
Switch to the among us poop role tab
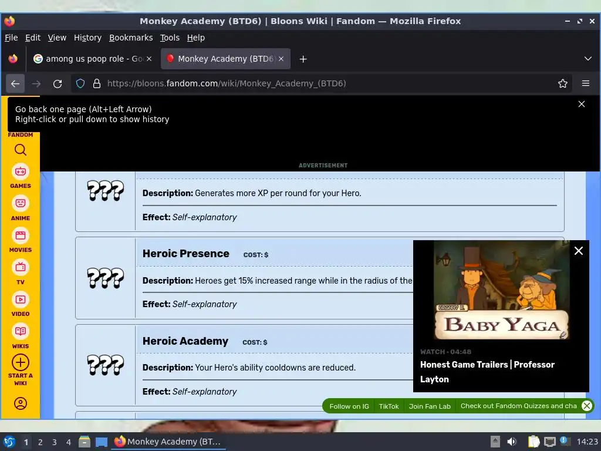click(92, 59)
